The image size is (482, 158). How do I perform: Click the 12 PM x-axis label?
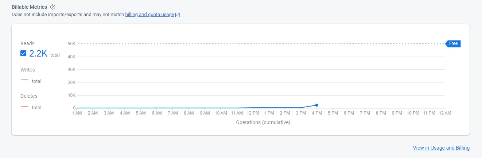pyautogui.click(x=253, y=113)
